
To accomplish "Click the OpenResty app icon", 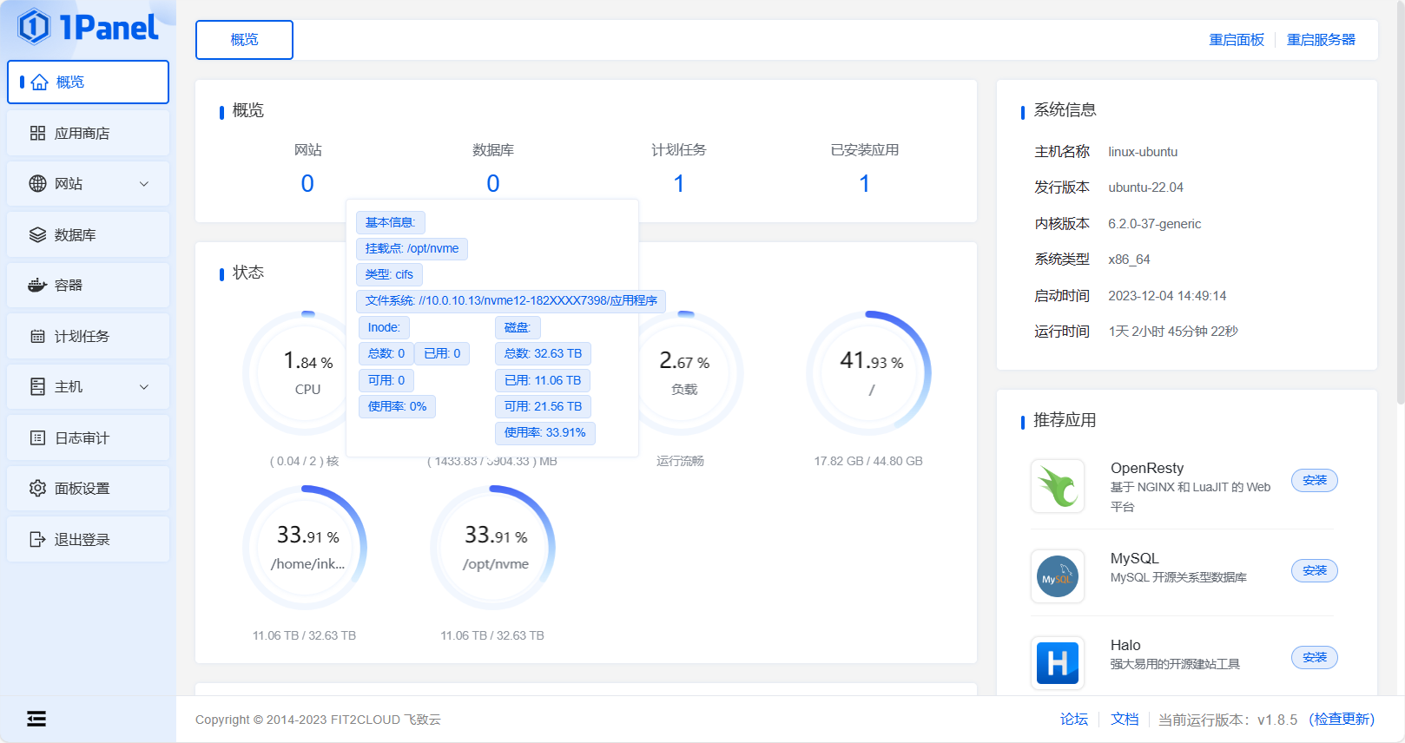I will 1058,486.
